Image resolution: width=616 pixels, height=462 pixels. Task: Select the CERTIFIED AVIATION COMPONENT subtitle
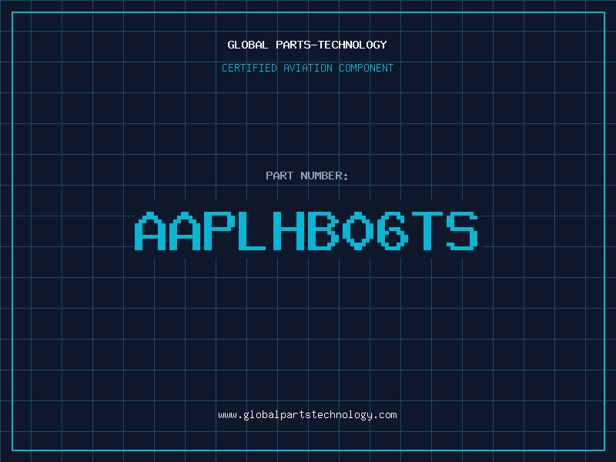click(307, 68)
